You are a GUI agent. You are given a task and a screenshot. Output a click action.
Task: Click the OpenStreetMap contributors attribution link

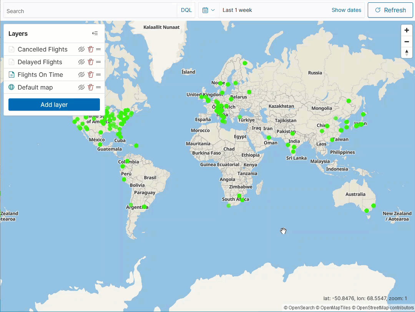(x=383, y=307)
